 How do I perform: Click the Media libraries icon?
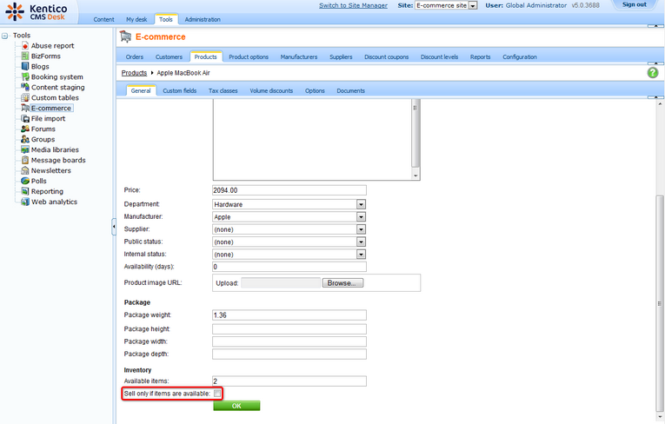(x=25, y=149)
